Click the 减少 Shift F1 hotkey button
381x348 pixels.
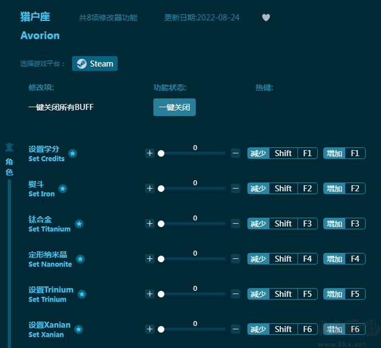pyautogui.click(x=283, y=153)
